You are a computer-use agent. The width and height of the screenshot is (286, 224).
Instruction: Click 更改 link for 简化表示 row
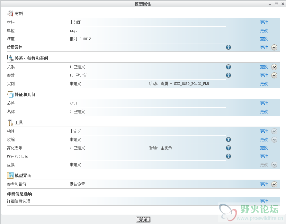[264, 148]
